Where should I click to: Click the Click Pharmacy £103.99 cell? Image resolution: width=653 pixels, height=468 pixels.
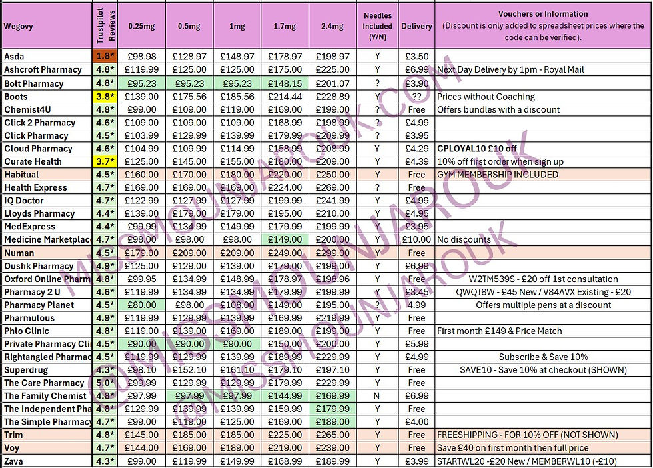[x=141, y=135]
